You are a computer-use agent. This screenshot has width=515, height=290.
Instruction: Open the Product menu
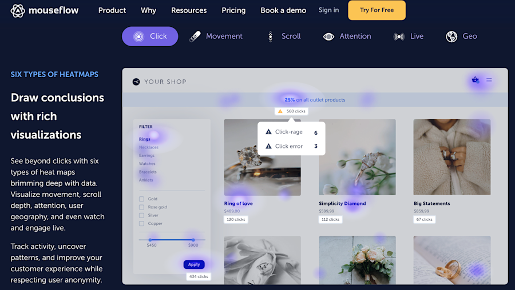tap(112, 10)
